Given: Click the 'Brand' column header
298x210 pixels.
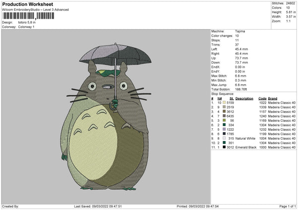Looking at the screenshot, I should pyautogui.click(x=273, y=99).
